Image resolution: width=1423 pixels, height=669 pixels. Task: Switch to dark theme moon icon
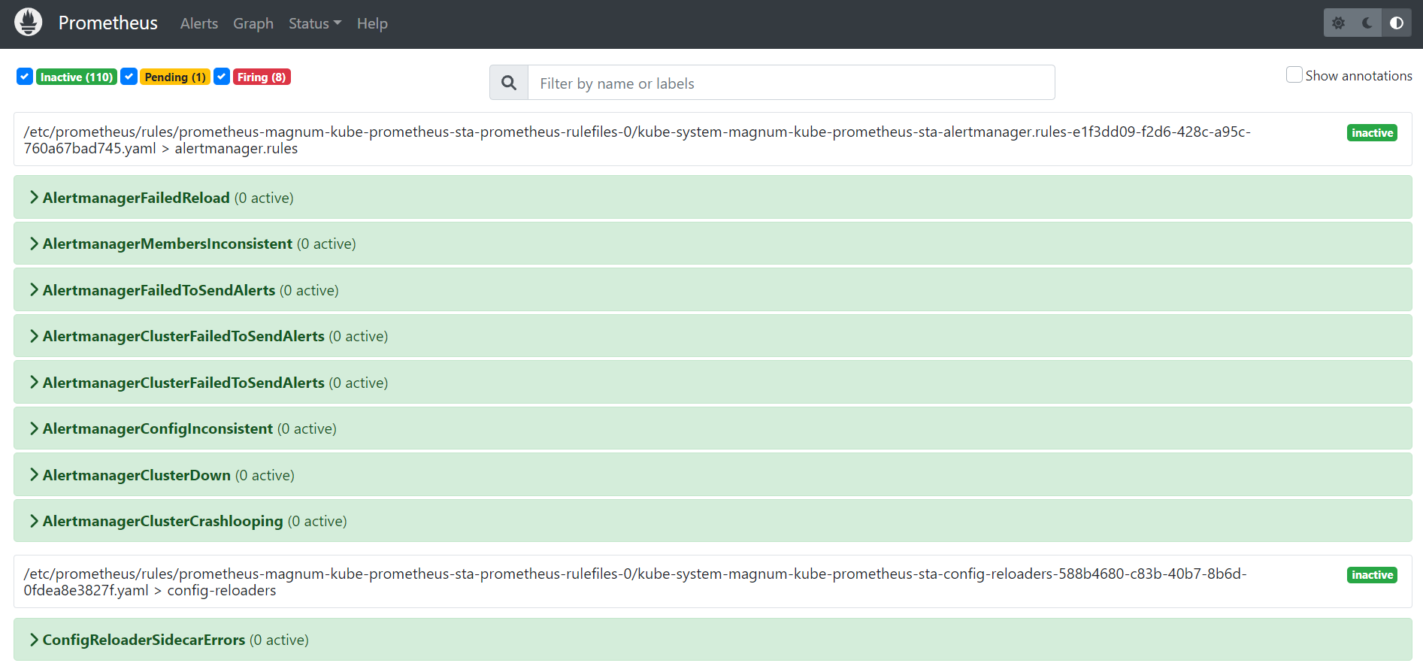click(1367, 23)
